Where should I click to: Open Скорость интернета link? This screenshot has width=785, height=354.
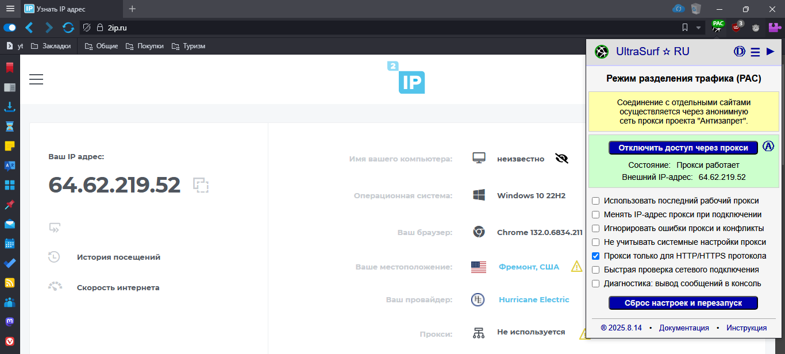point(118,287)
